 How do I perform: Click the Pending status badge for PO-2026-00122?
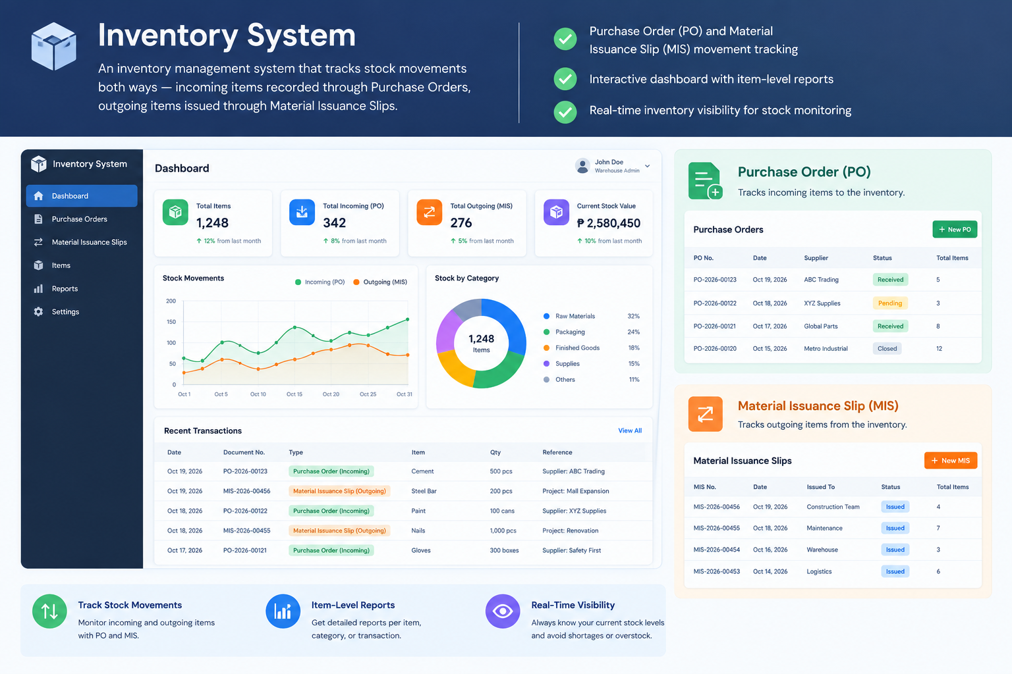890,303
